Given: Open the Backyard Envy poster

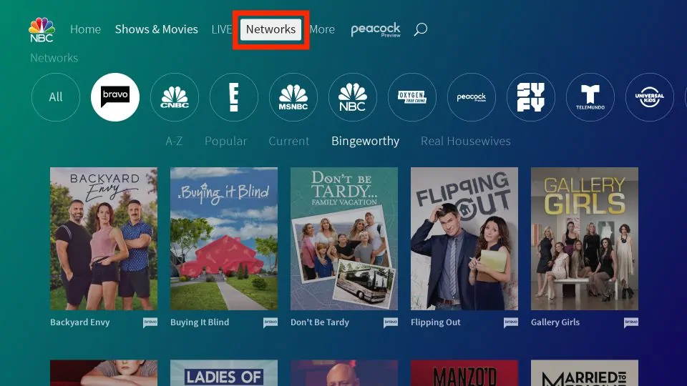Looking at the screenshot, I should click(104, 239).
